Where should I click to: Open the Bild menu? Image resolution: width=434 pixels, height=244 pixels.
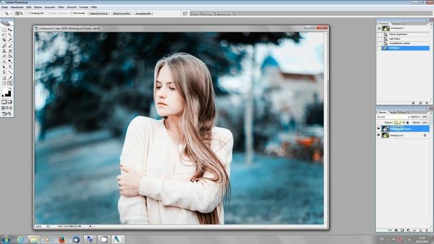28,7
